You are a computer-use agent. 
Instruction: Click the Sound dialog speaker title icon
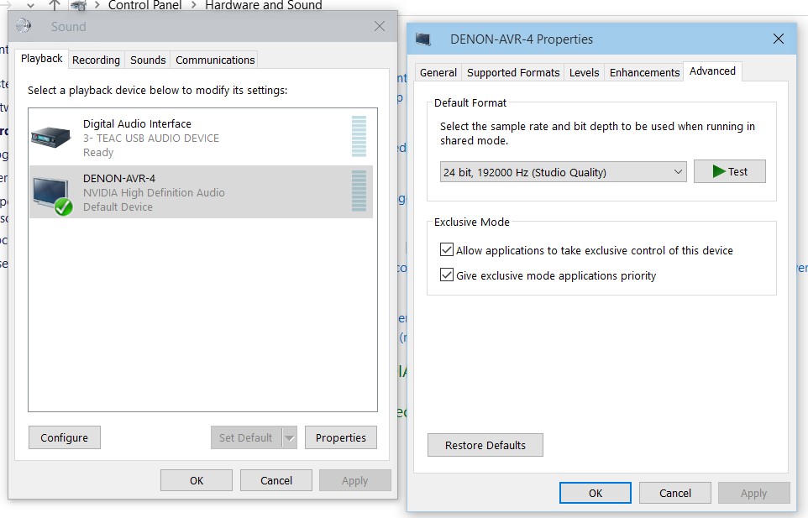click(24, 26)
